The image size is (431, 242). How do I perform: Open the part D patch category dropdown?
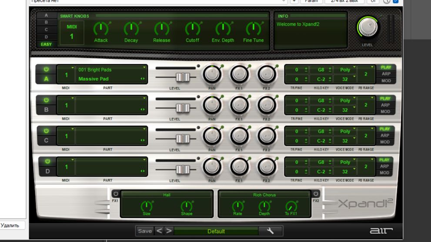[x=144, y=160]
